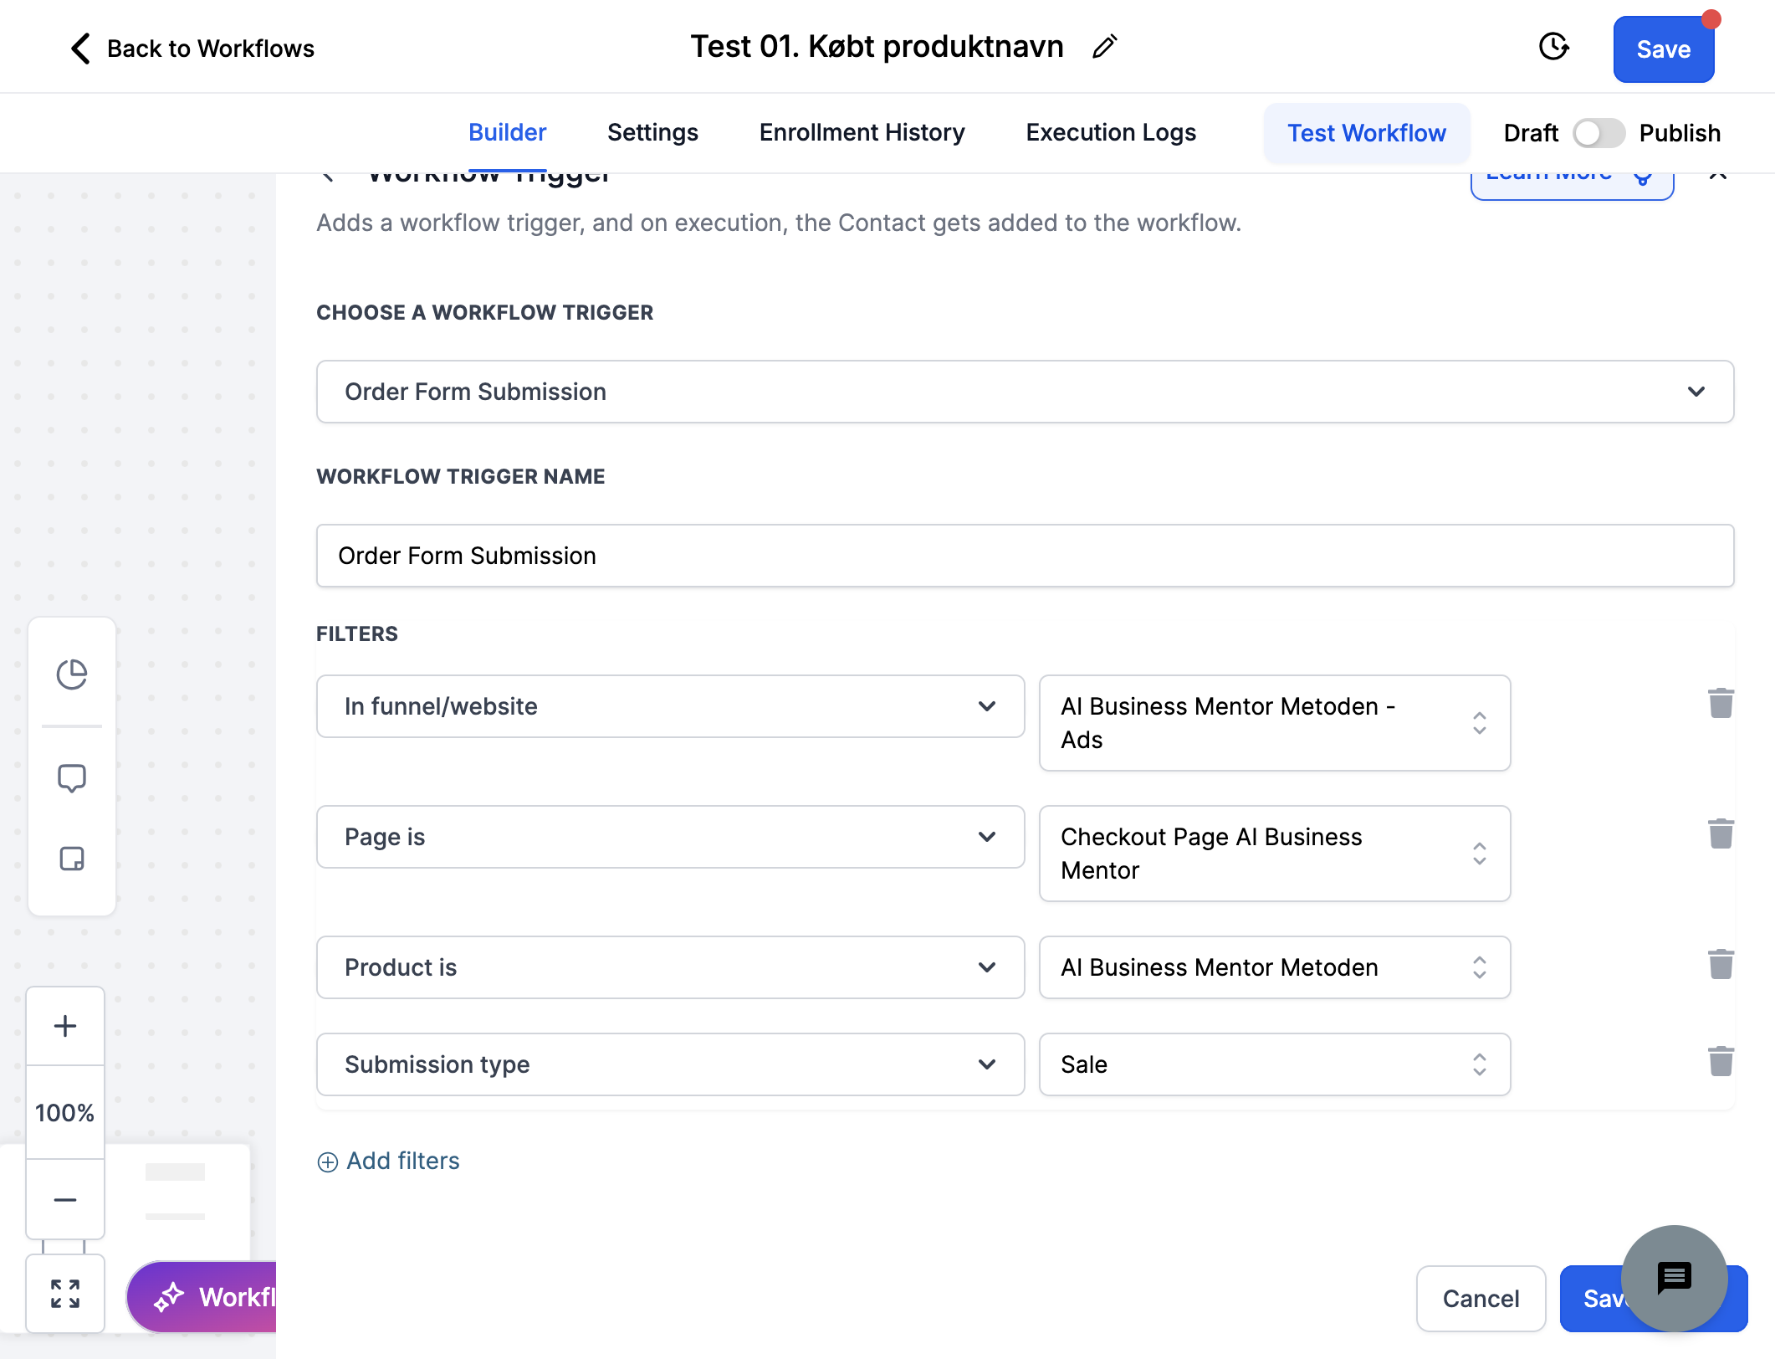Delete the Page is filter
This screenshot has height=1359, width=1775.
pyautogui.click(x=1721, y=833)
